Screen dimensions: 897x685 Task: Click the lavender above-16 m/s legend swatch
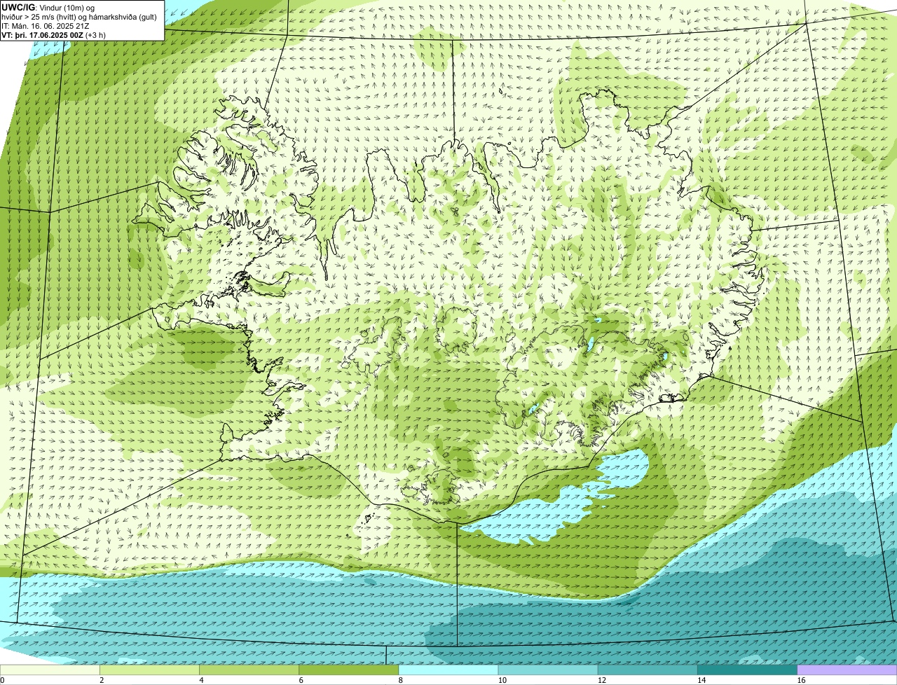[x=847, y=670]
